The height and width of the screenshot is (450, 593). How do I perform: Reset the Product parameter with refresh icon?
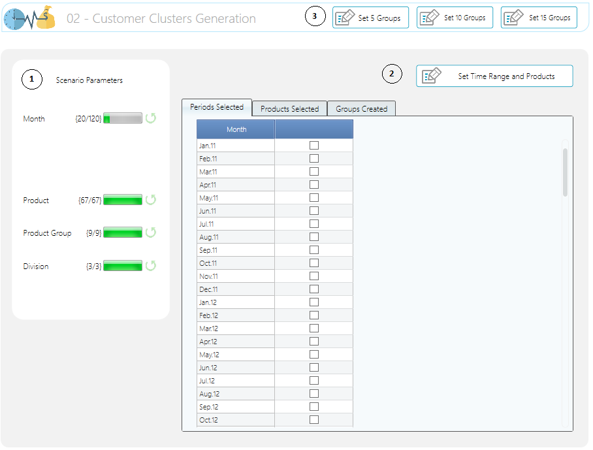tap(151, 200)
